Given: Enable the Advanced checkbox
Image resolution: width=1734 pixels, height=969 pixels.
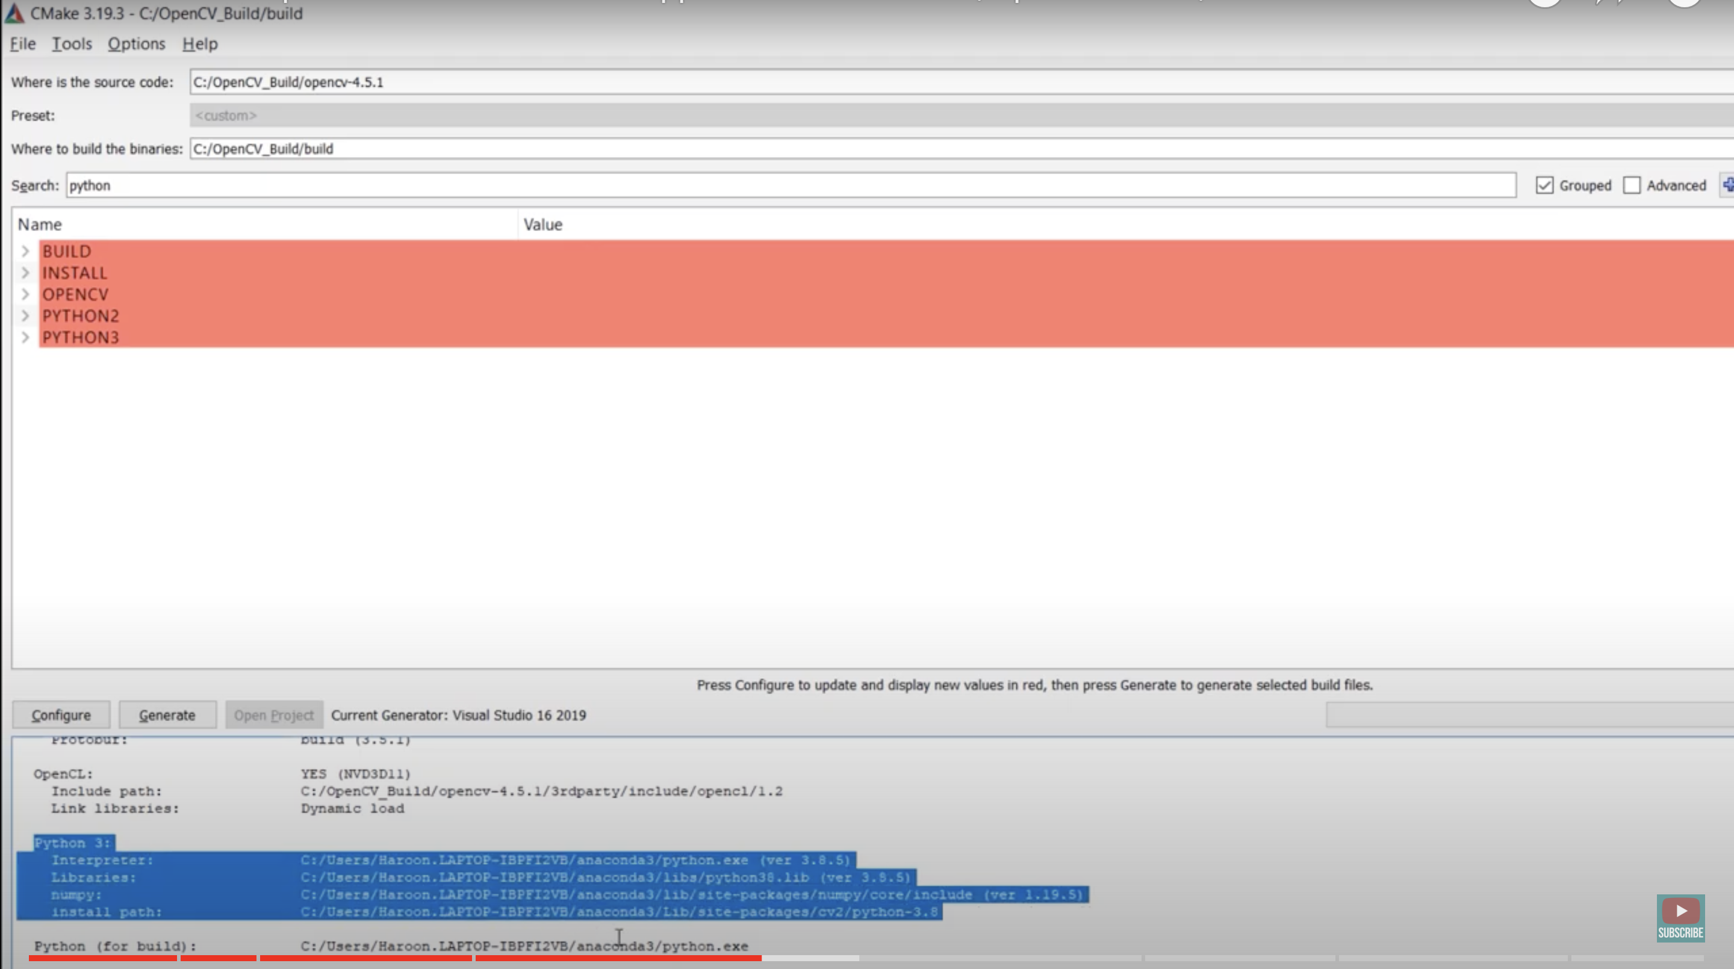Looking at the screenshot, I should point(1632,186).
